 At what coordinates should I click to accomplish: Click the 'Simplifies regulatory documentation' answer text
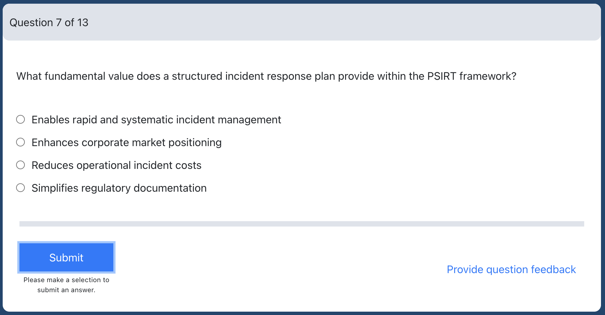119,188
